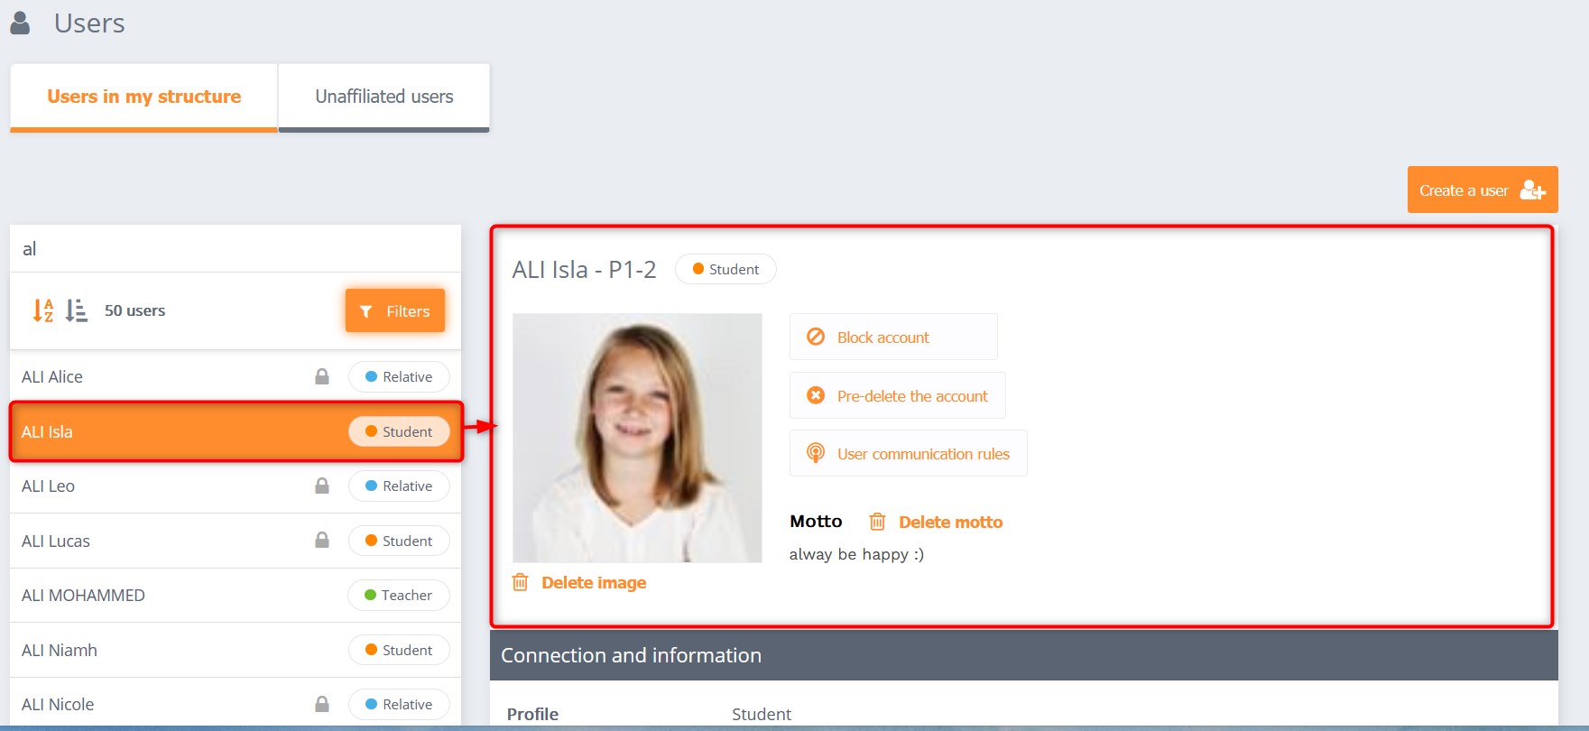The image size is (1589, 731).
Task: Switch to Users in my structure tab
Action: (x=143, y=97)
